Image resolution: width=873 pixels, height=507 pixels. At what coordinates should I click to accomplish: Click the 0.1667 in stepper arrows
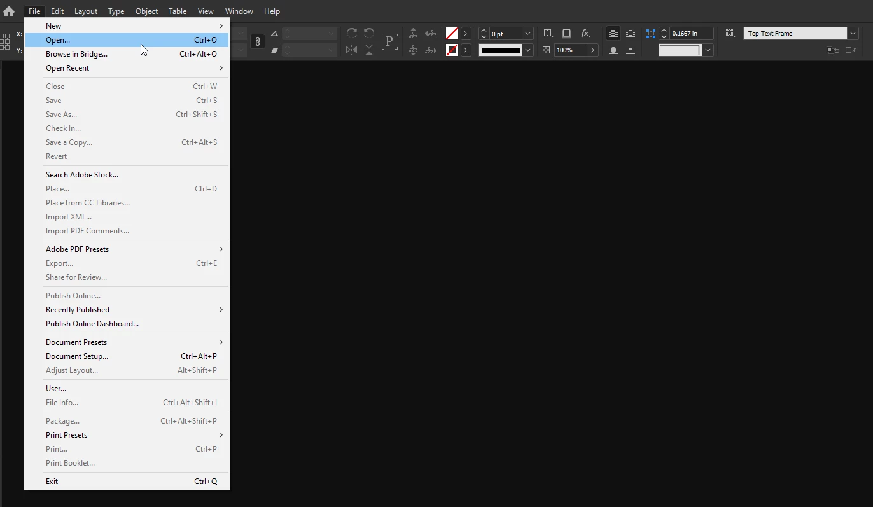[x=664, y=34]
